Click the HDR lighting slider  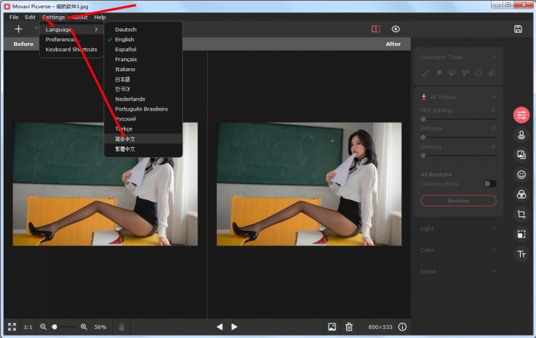[x=458, y=120]
